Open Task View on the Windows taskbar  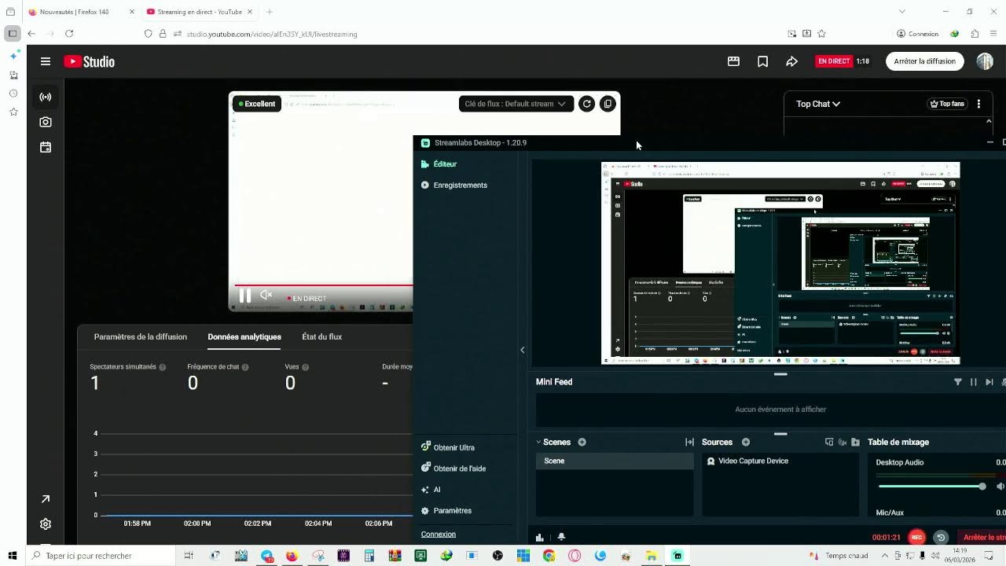pos(189,556)
